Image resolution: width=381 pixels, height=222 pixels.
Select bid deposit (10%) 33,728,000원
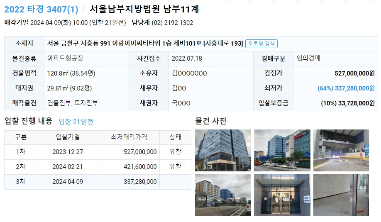(348, 103)
